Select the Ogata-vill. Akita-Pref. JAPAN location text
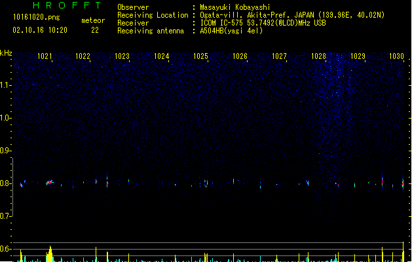 (x=292, y=15)
